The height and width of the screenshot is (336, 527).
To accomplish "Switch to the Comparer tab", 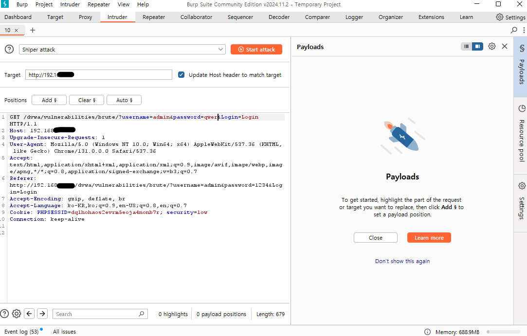I will point(317,17).
